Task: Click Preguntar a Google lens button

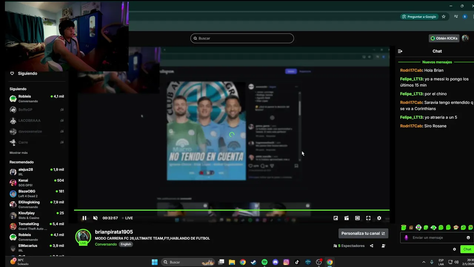Action: pos(419,17)
